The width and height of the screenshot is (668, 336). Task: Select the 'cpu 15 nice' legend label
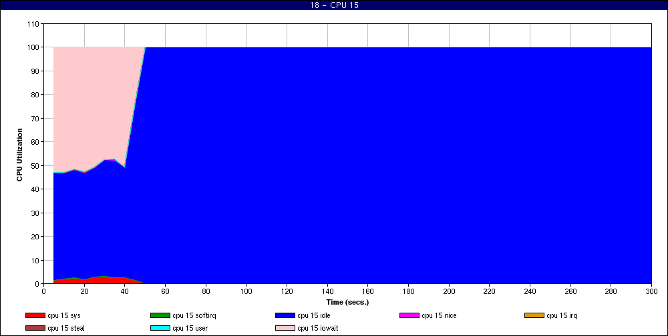coord(440,315)
